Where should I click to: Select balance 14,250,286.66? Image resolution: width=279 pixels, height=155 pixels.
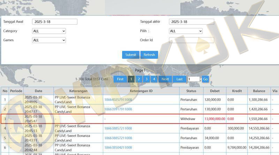tap(259, 138)
